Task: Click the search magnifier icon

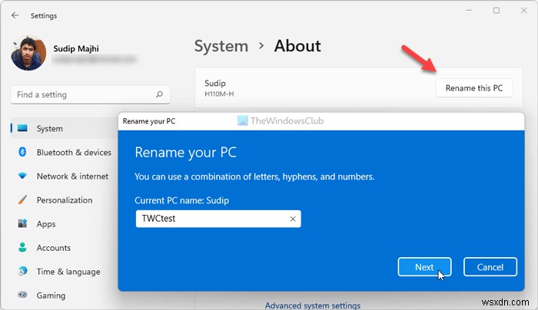Action: (159, 94)
